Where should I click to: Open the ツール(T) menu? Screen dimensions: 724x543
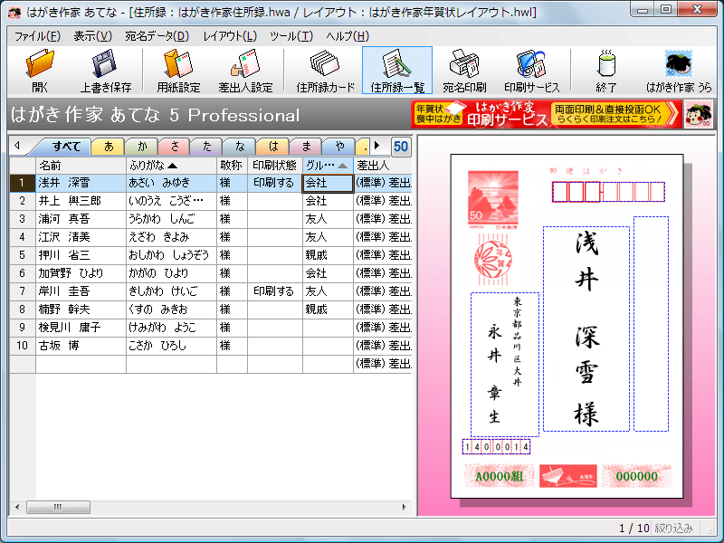pyautogui.click(x=291, y=36)
